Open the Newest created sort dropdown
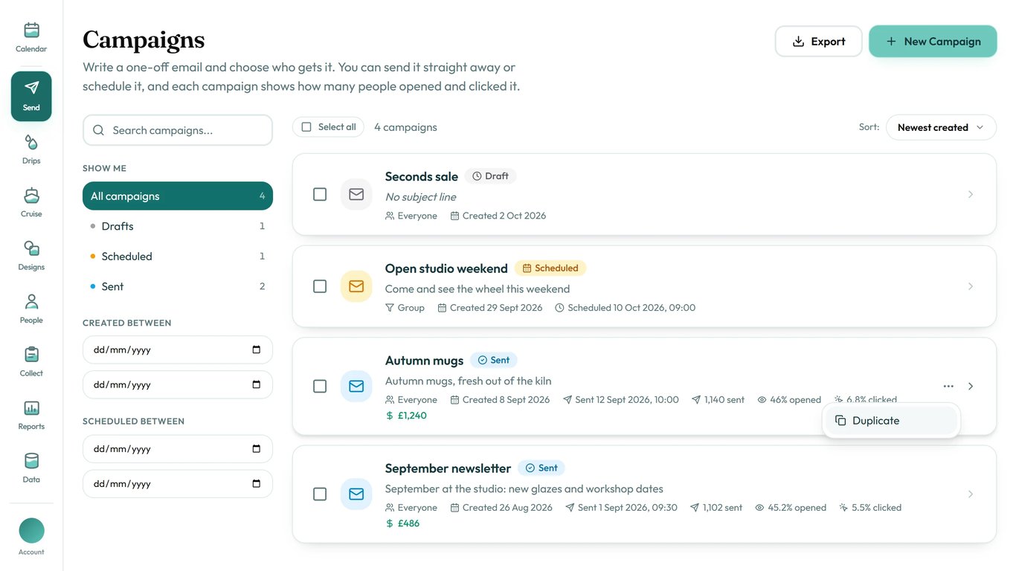The height and width of the screenshot is (571, 1016). coord(941,127)
